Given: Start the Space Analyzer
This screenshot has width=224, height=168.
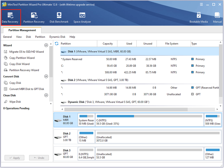Looking at the screenshot, I should [82, 18].
